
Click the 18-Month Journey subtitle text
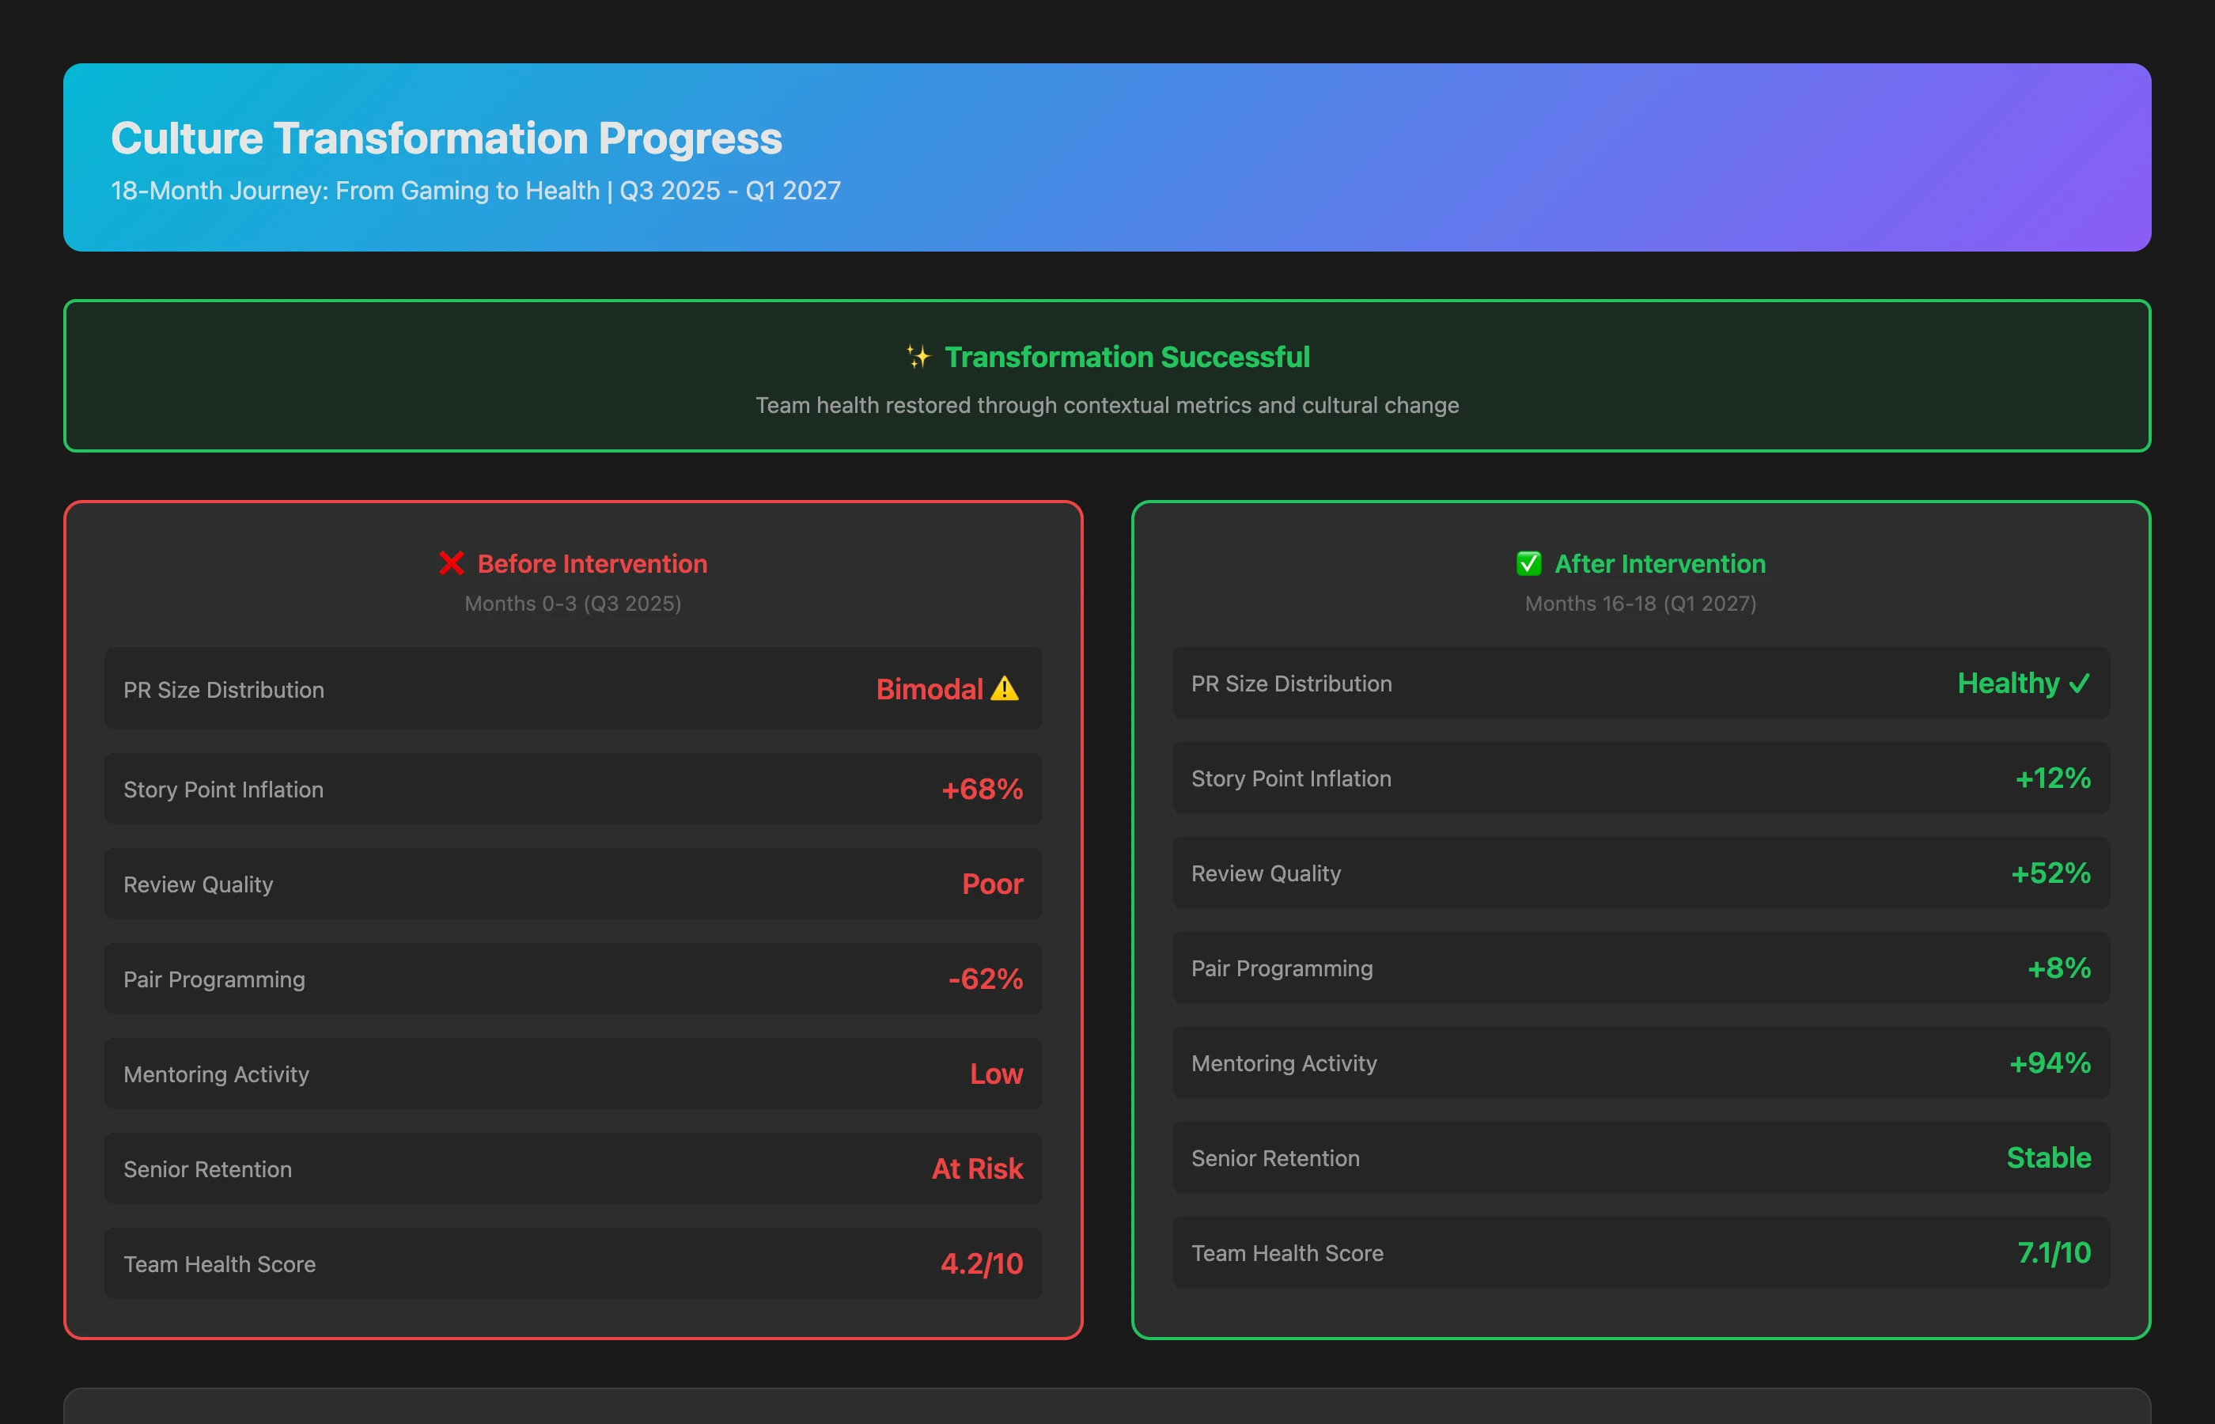pos(476,191)
